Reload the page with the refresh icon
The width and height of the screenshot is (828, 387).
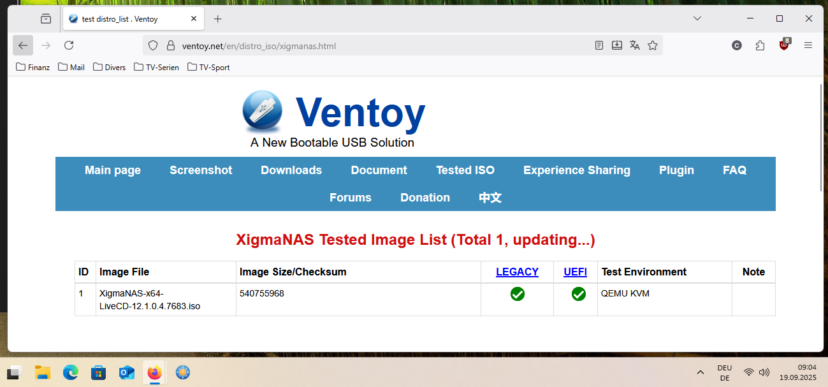tap(69, 45)
